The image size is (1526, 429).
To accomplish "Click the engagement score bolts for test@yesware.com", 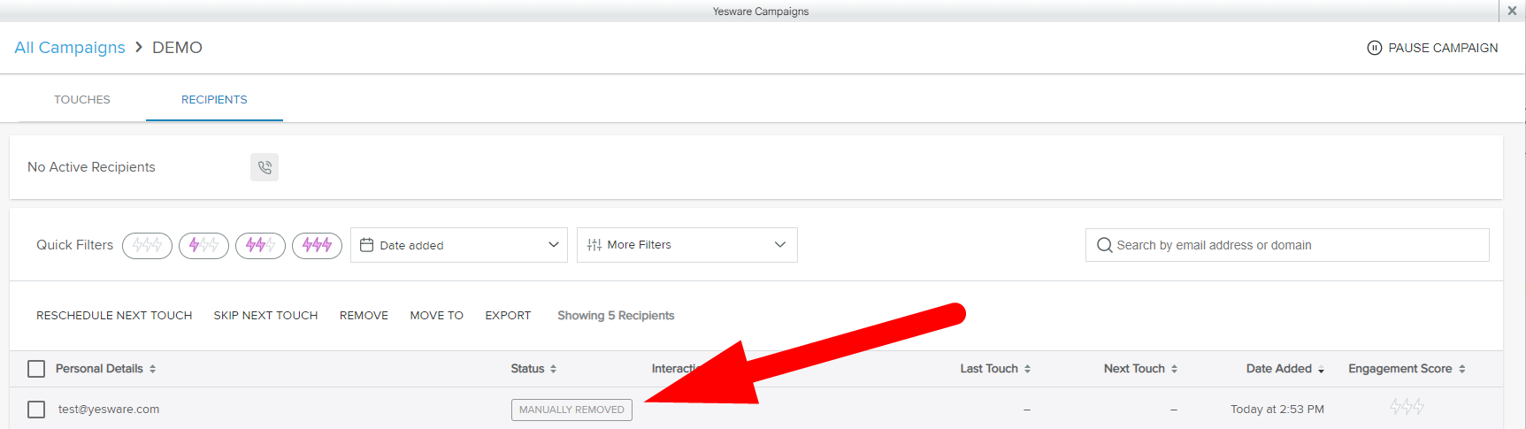I will pyautogui.click(x=1406, y=407).
